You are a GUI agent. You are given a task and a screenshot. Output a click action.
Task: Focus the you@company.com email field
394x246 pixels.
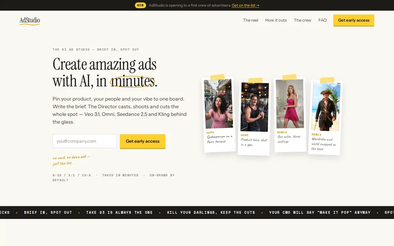pyautogui.click(x=85, y=141)
